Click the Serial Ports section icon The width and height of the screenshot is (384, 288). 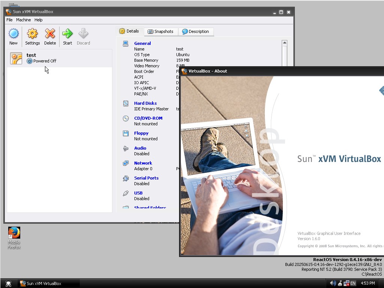click(126, 178)
